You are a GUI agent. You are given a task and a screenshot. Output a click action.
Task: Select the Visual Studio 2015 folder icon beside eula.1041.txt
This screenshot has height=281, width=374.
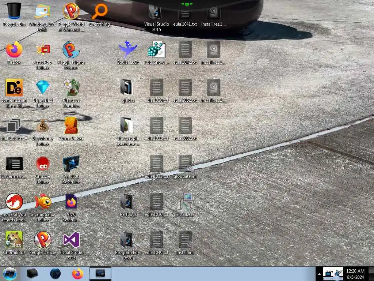click(156, 18)
